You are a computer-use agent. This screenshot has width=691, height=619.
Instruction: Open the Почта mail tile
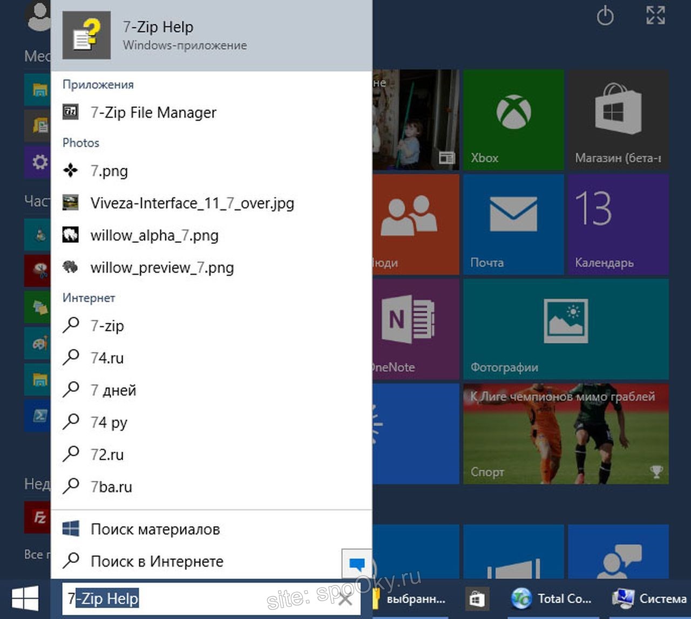[x=513, y=225]
